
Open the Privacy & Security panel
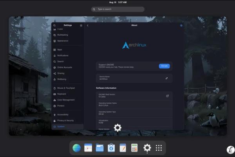coord(67,120)
